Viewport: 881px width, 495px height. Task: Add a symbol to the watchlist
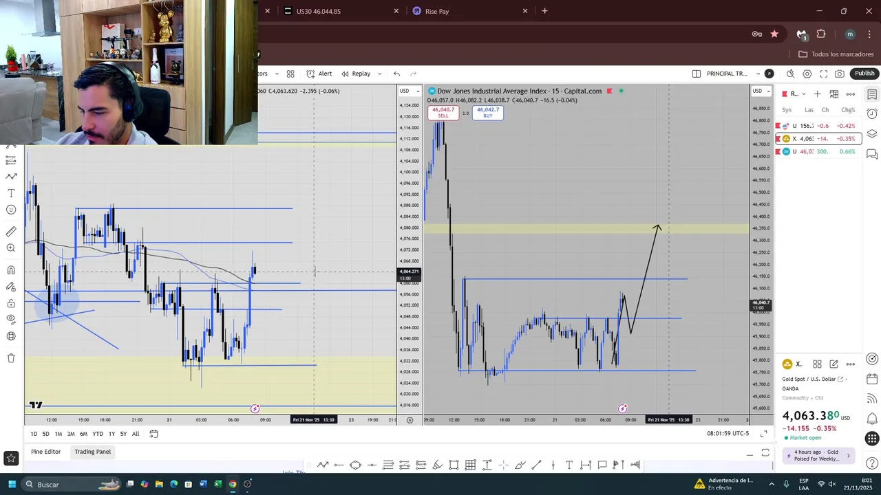(x=817, y=93)
